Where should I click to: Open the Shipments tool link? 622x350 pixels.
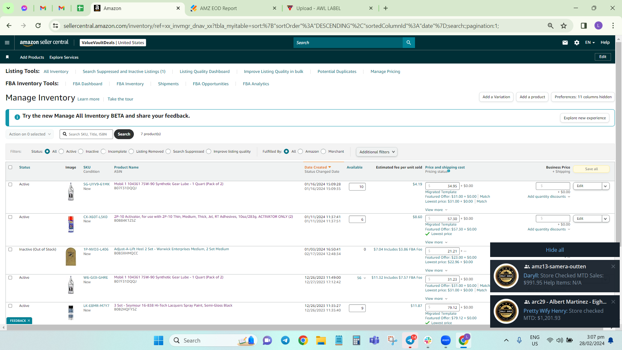168,84
